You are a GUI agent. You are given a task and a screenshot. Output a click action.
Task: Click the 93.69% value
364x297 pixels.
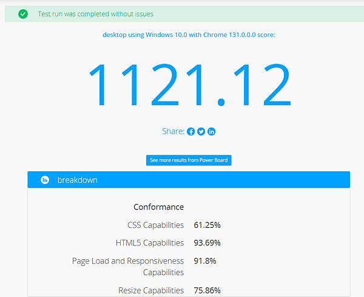(x=207, y=242)
